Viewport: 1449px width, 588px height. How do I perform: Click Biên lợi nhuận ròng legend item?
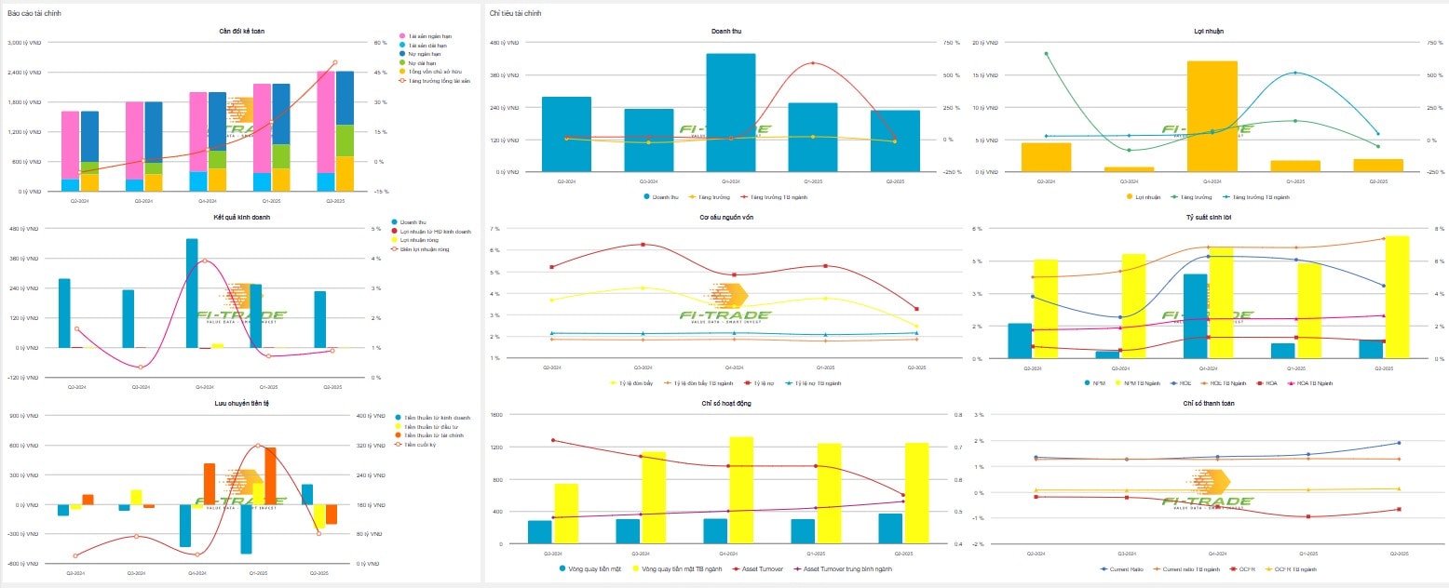click(x=421, y=249)
